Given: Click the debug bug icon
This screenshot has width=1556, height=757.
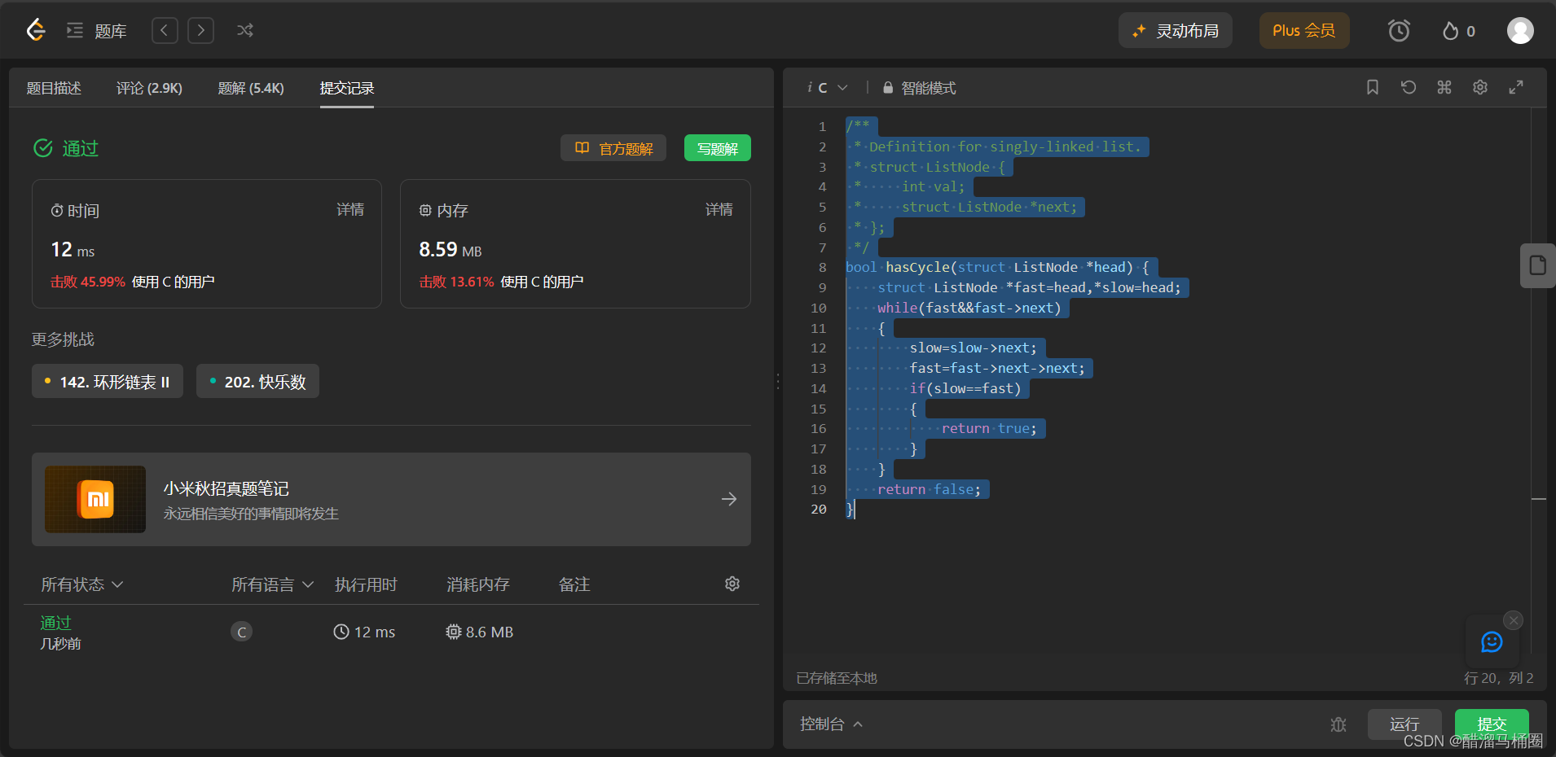Looking at the screenshot, I should (x=1338, y=724).
